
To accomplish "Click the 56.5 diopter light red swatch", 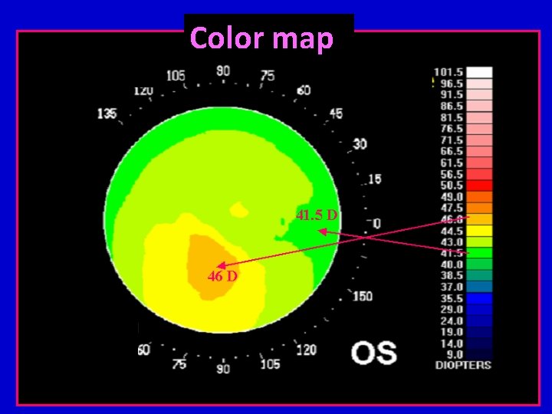I will 479,174.
